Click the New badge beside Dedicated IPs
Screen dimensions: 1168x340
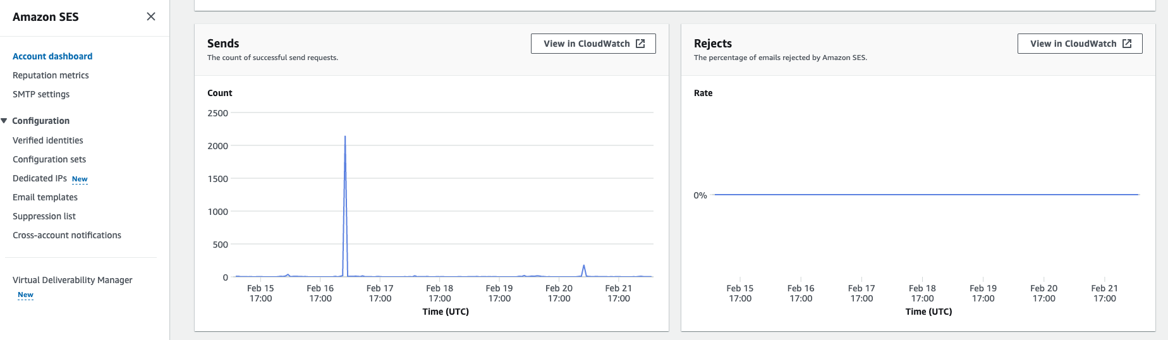click(x=80, y=179)
